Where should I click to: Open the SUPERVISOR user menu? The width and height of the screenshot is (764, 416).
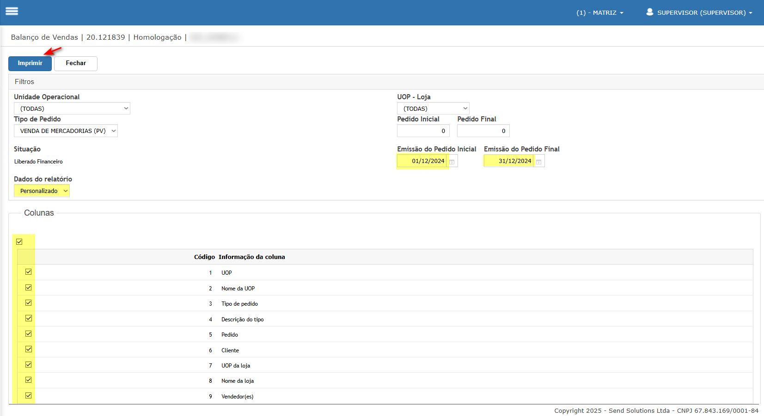tap(704, 13)
